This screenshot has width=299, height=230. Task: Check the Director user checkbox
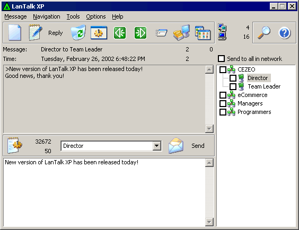(233, 78)
